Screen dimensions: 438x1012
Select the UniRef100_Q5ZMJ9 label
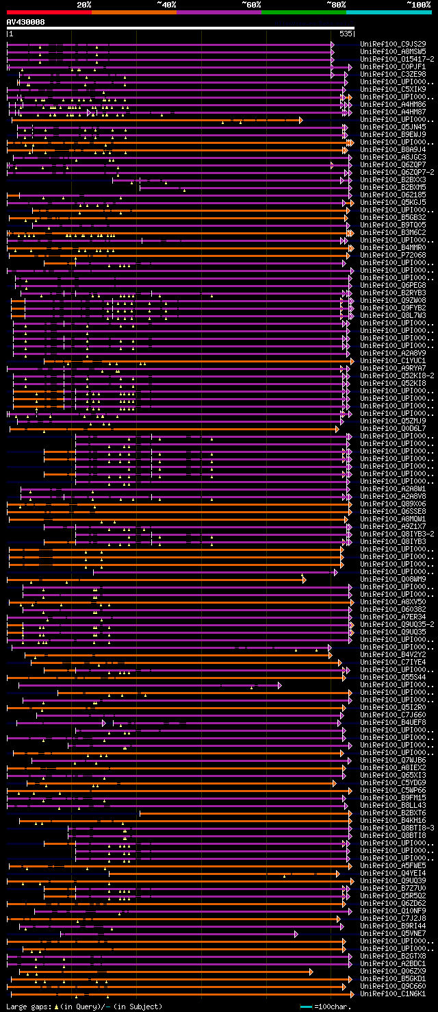[x=393, y=421]
